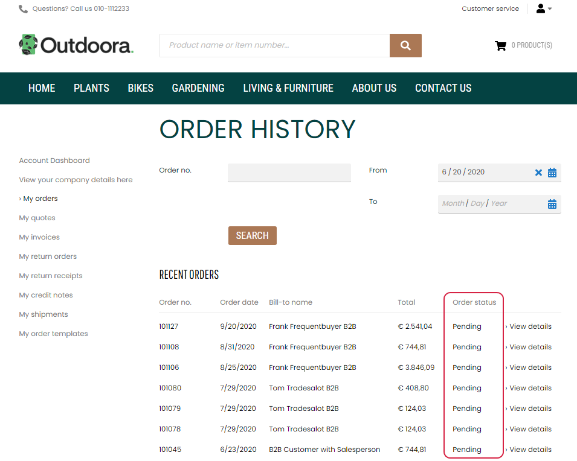Image resolution: width=577 pixels, height=461 pixels.
Task: Open My quotes
Action: click(37, 218)
